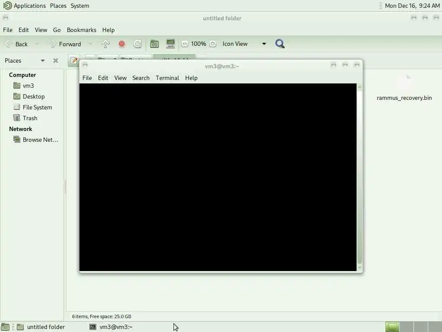Open the Forward history dropdown arrow
The height and width of the screenshot is (332, 442).
[91, 44]
